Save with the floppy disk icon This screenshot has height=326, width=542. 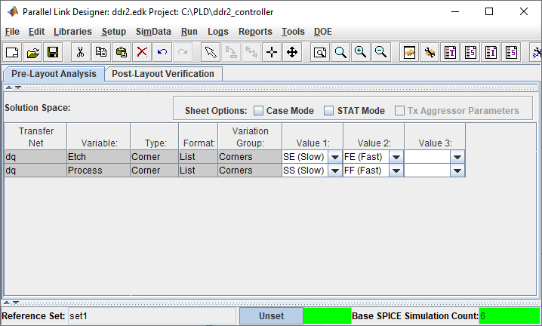(53, 52)
